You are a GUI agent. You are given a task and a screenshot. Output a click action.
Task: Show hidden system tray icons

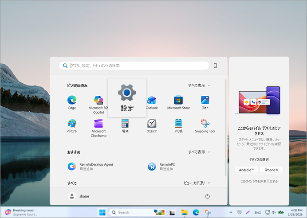(x=231, y=212)
